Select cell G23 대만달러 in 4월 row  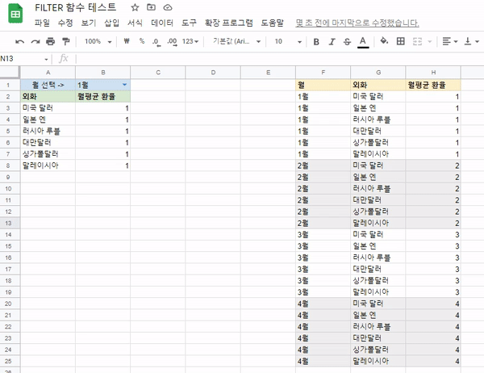pos(378,338)
